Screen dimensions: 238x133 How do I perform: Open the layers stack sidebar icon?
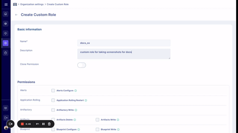(6, 24)
